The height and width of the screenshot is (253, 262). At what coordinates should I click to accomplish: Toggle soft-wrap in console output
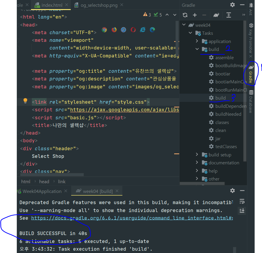click(x=242, y=201)
